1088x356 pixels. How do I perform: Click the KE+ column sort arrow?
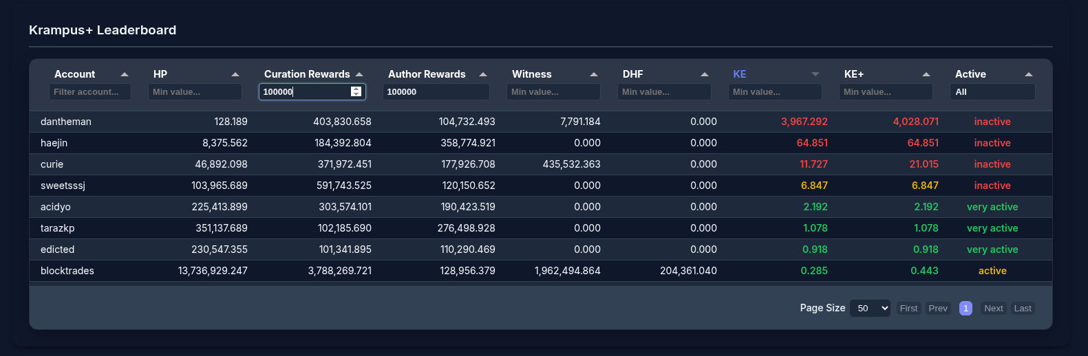click(926, 74)
